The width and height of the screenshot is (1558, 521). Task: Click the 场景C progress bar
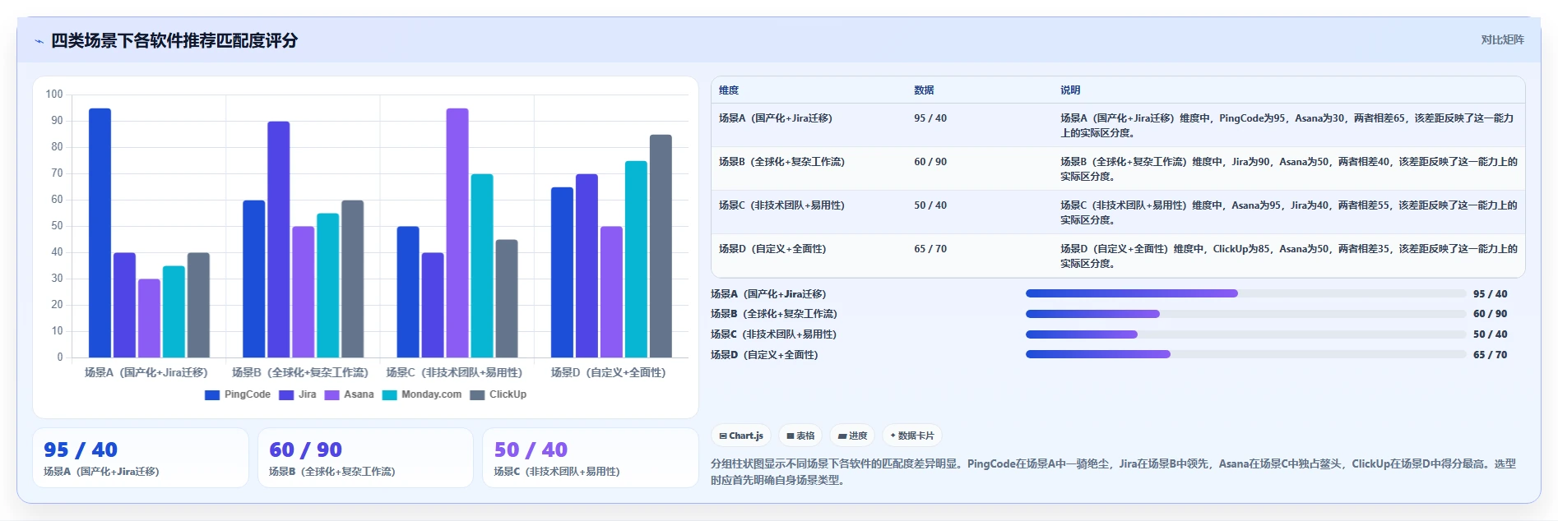(1245, 334)
